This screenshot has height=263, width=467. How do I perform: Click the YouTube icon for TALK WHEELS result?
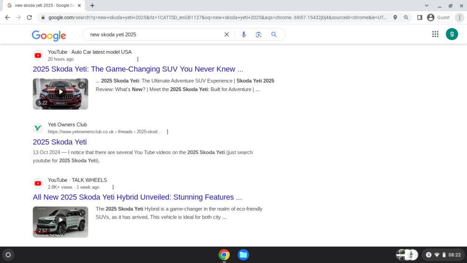tap(38, 184)
